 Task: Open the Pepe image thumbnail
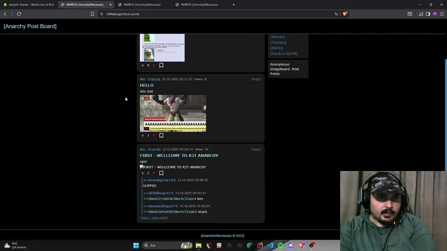pyautogui.click(x=162, y=47)
